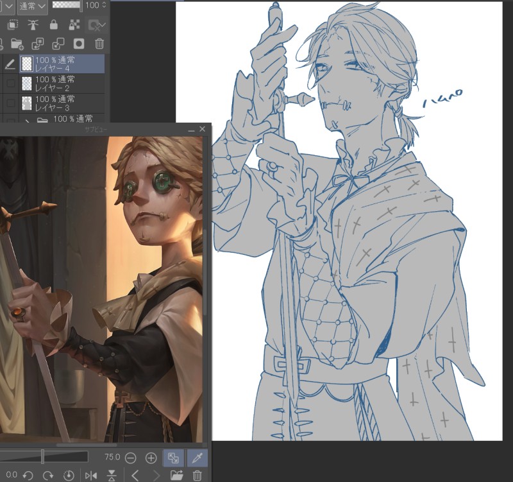Click the clip to layer below icon
The height and width of the screenshot is (482, 513).
point(13,25)
